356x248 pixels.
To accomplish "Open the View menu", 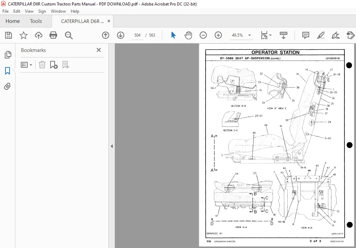I will pos(29,11).
